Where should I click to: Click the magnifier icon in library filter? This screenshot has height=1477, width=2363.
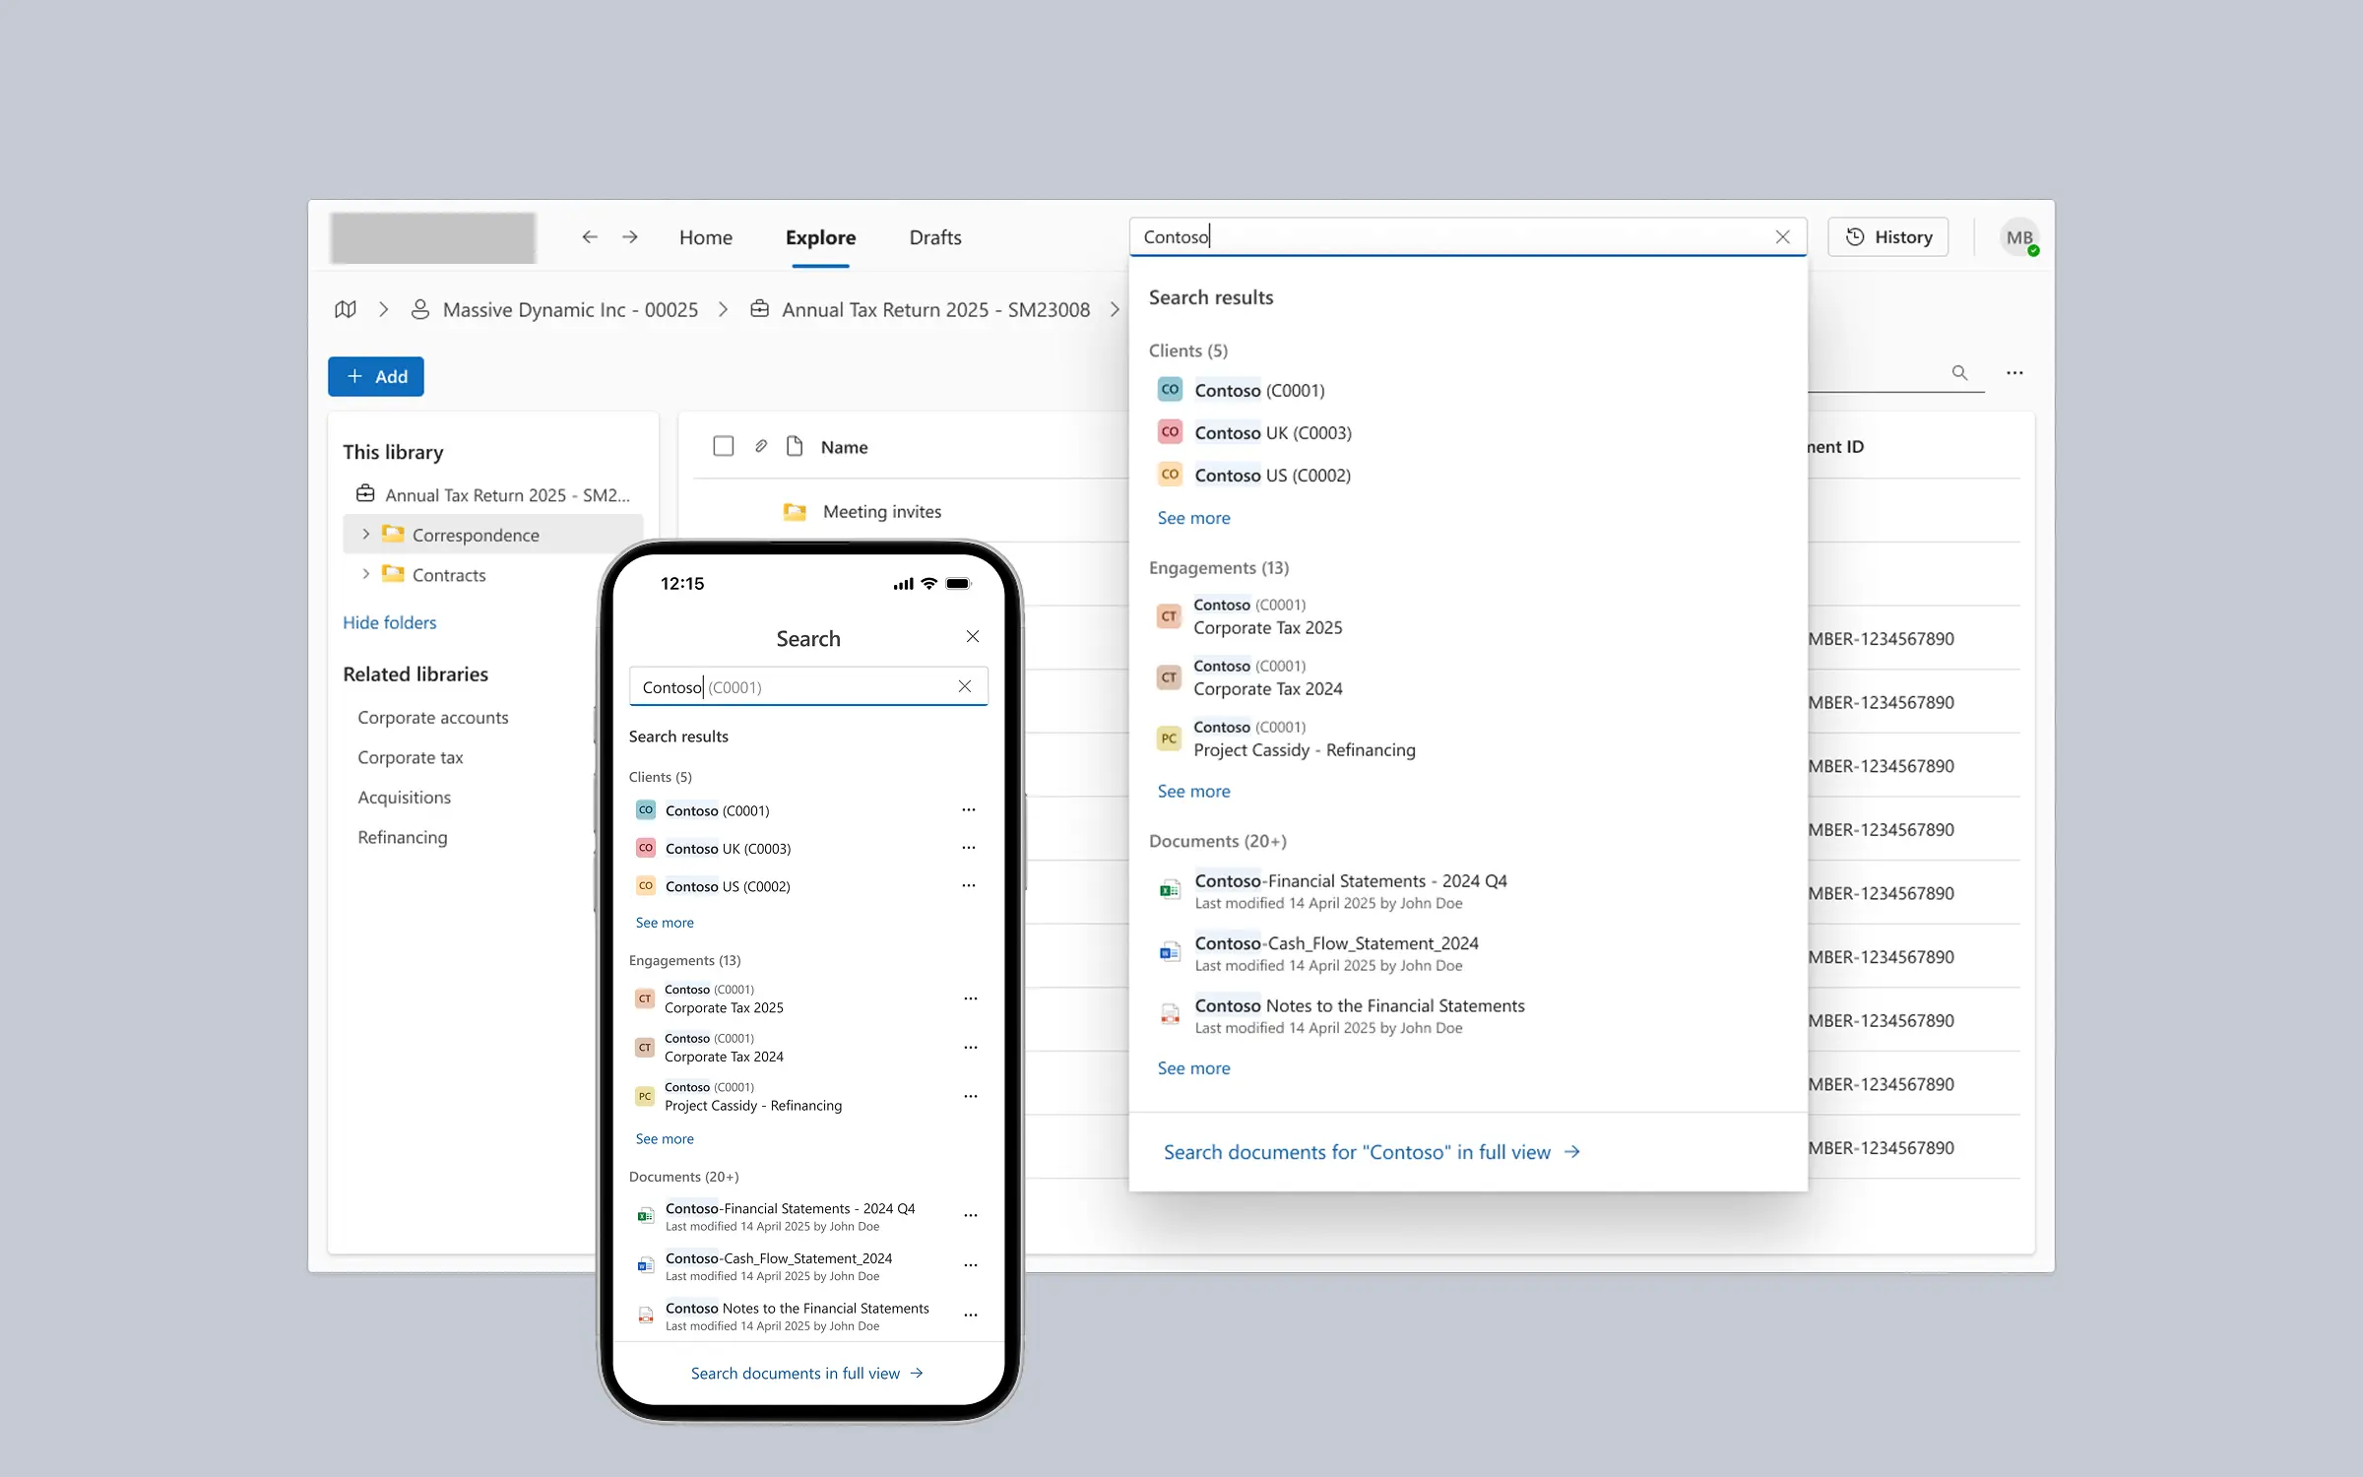pyautogui.click(x=1959, y=372)
